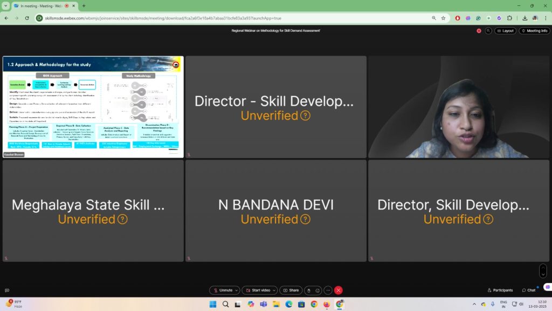Expand the Unmute audio options arrow
Screen dimensions: 552x311
(x=236, y=290)
